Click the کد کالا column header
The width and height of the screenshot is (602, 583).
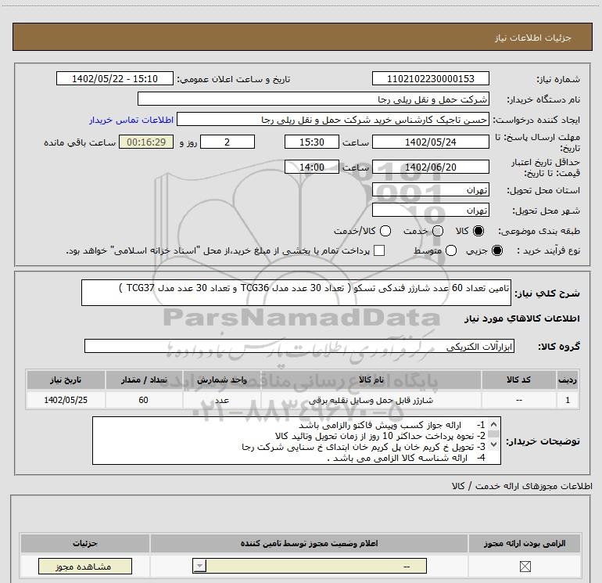[518, 380]
